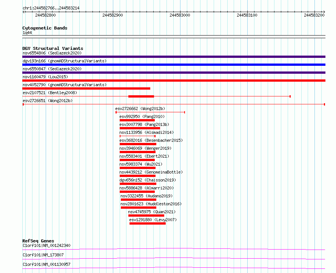The height and width of the screenshot is (273, 336).
Task: Click the esv3682016 (Besenbacher2015) label
Action: (x=151, y=140)
